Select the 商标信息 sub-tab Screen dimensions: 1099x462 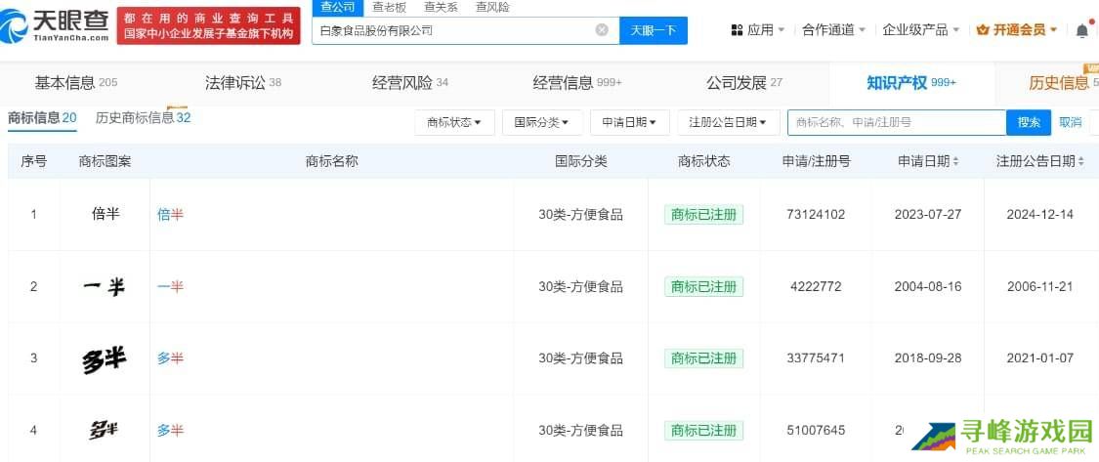pyautogui.click(x=42, y=118)
